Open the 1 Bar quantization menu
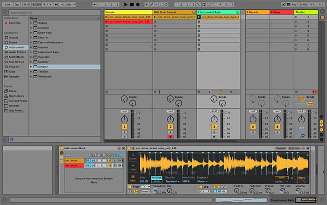The height and width of the screenshot is (205, 327). pyautogui.click(x=70, y=4)
